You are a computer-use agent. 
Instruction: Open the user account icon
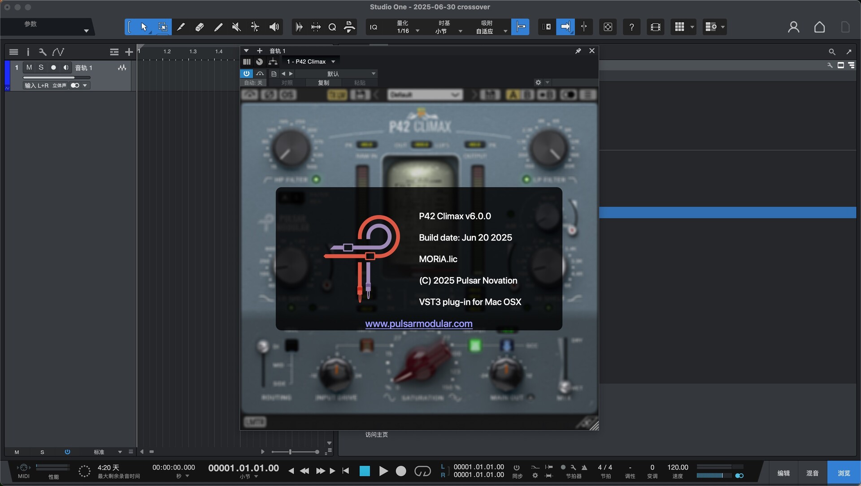click(793, 27)
